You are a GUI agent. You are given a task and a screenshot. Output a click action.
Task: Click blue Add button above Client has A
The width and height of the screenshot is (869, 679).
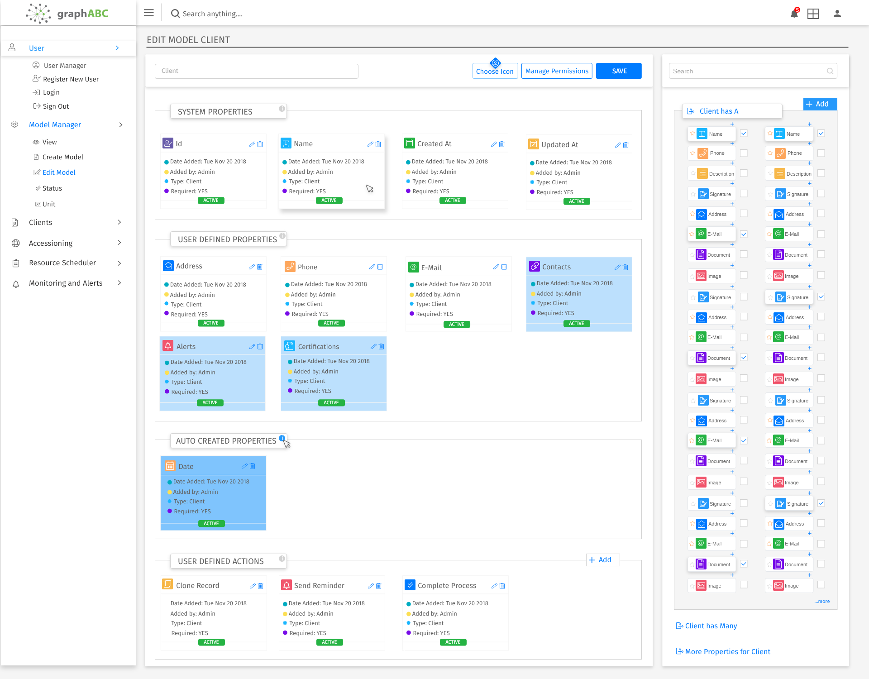tap(820, 104)
